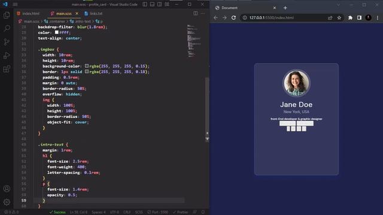Open the customize layout icon
Viewport: 383px width, 215px height.
pos(167,4)
